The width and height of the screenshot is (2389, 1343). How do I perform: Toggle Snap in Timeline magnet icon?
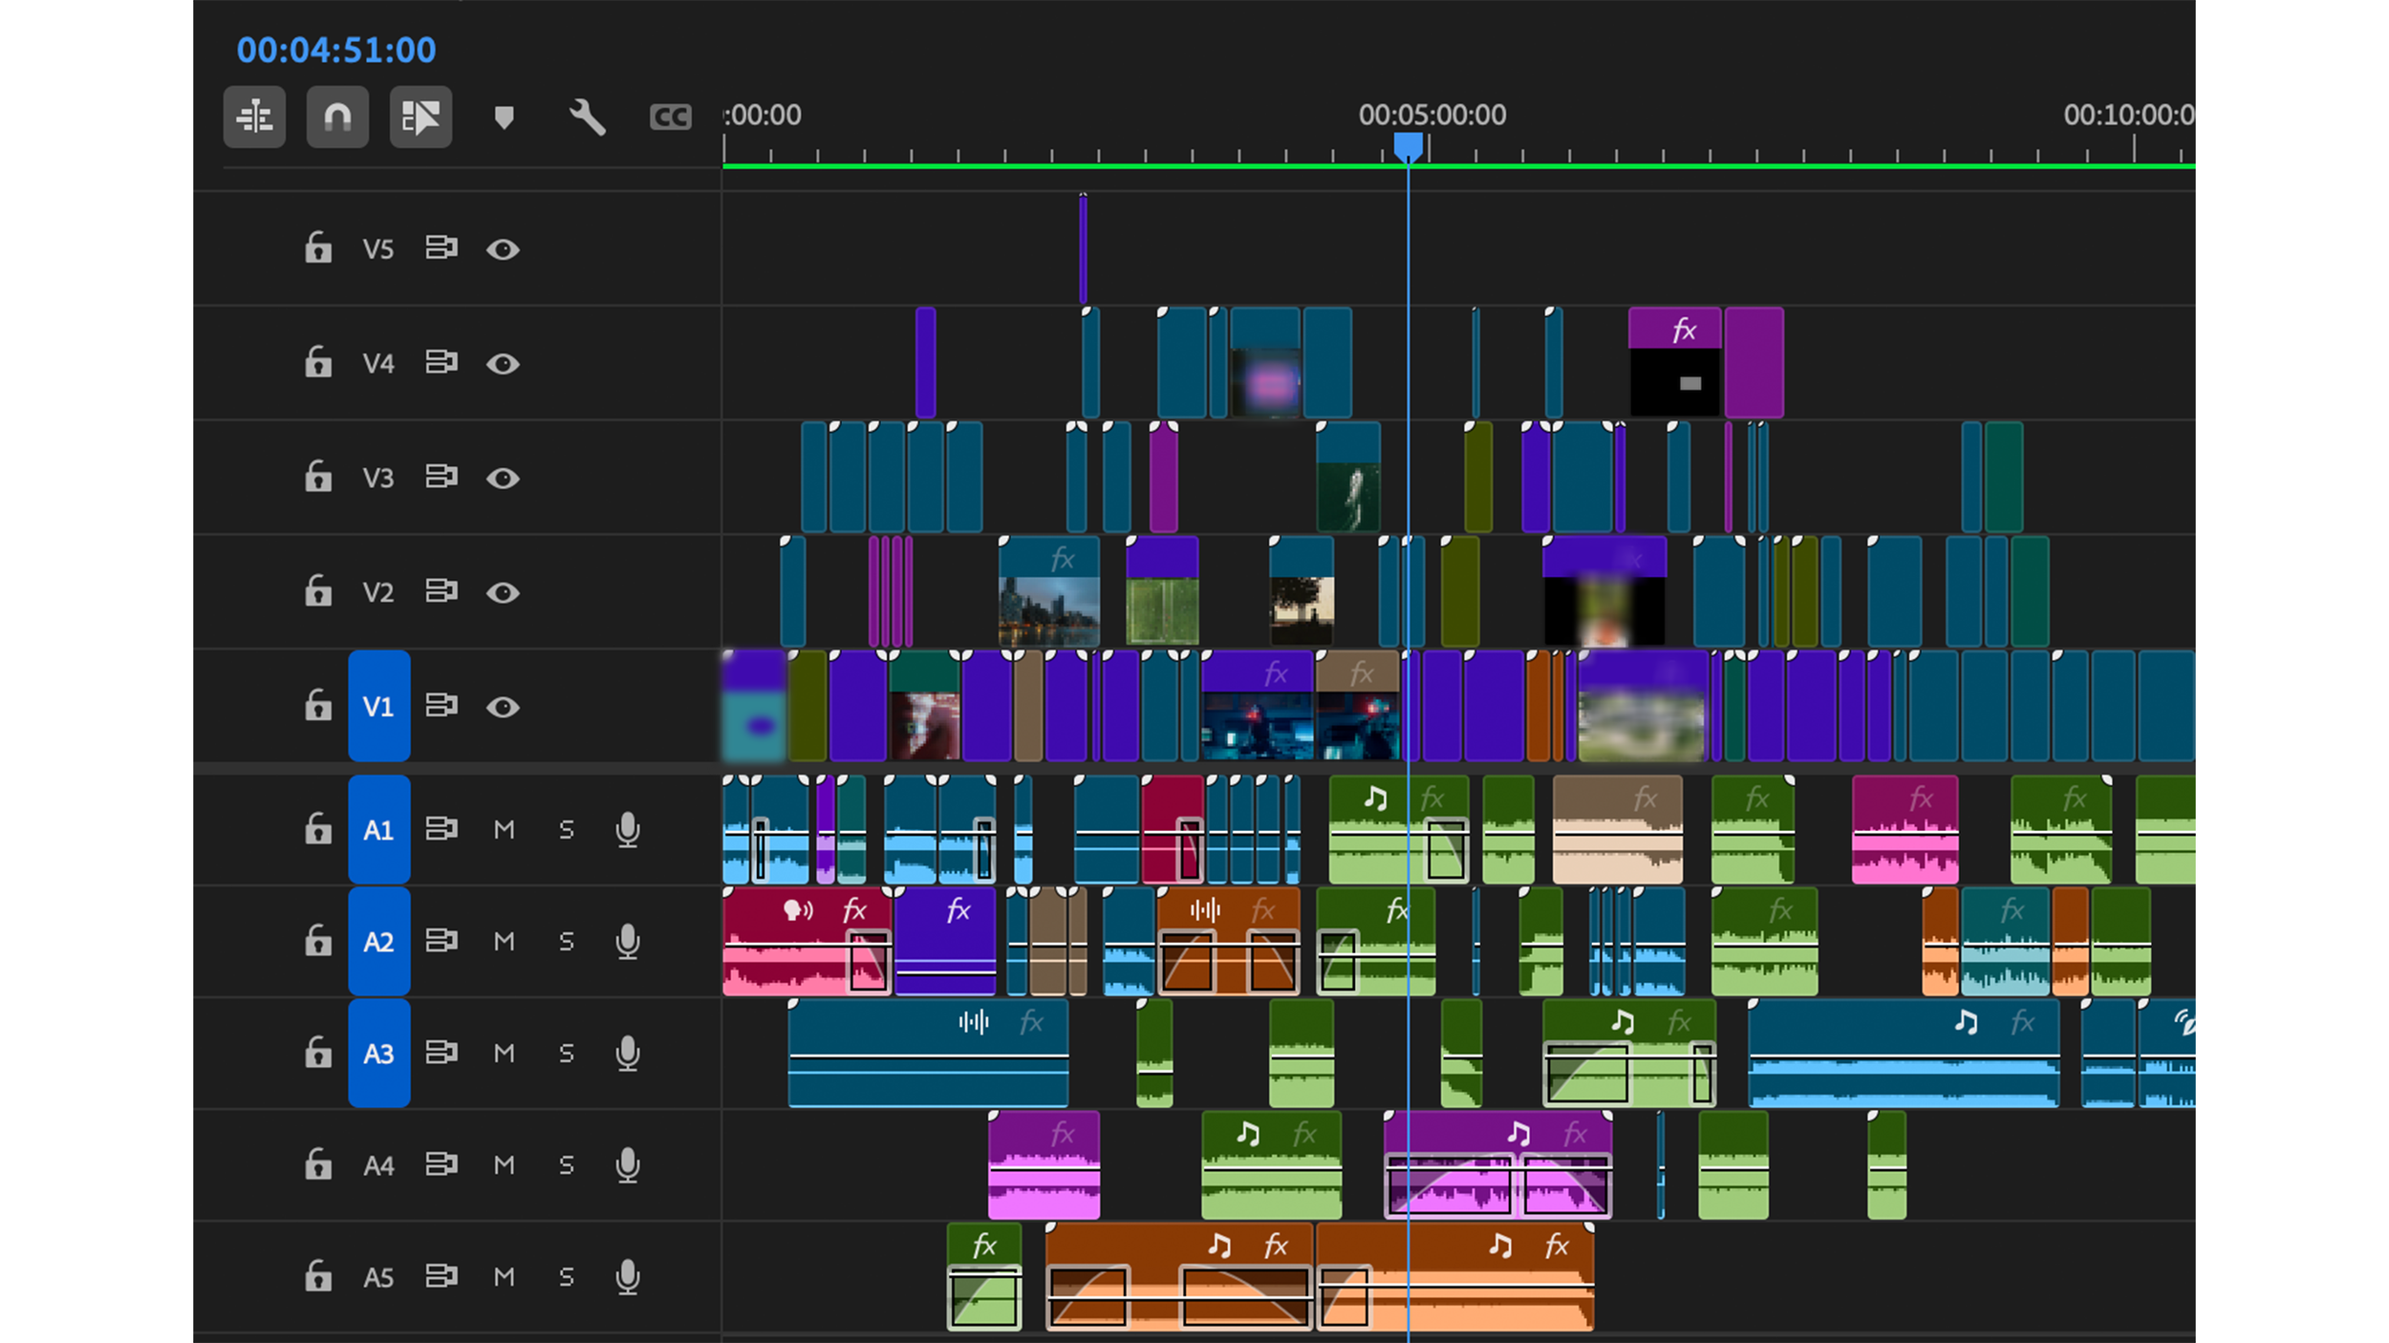[337, 117]
